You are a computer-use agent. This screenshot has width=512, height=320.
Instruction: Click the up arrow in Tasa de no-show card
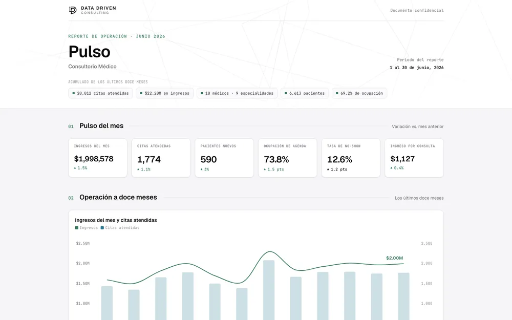pos(328,169)
